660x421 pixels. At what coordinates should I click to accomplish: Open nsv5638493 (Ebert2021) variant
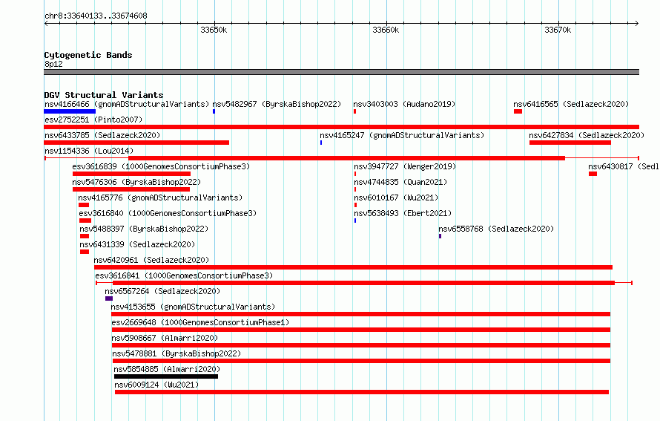[x=403, y=213]
